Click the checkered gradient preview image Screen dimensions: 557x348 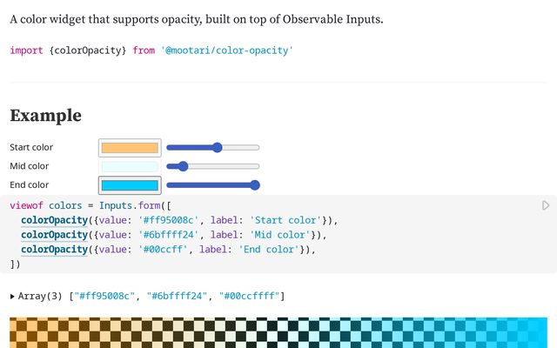278,333
